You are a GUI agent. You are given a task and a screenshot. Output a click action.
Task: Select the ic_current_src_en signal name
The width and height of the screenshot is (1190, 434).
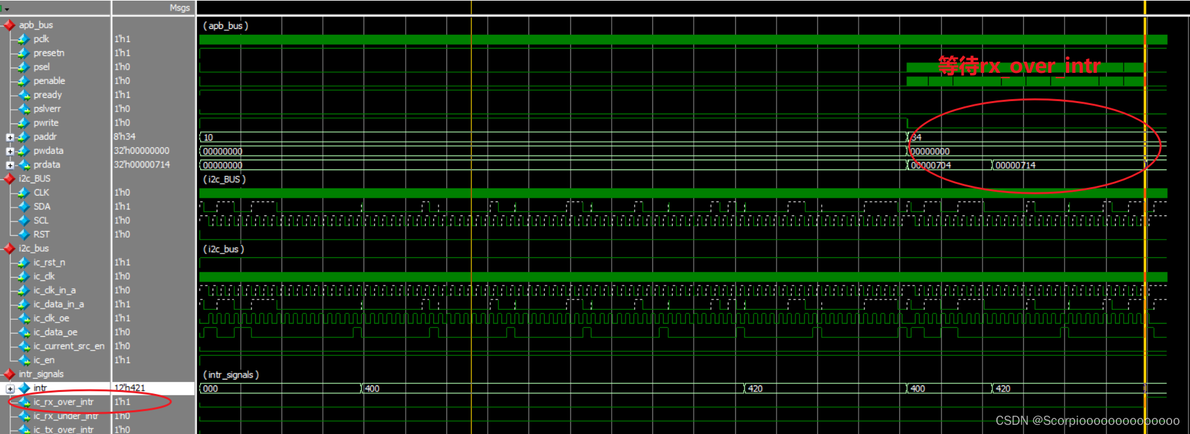click(x=69, y=346)
